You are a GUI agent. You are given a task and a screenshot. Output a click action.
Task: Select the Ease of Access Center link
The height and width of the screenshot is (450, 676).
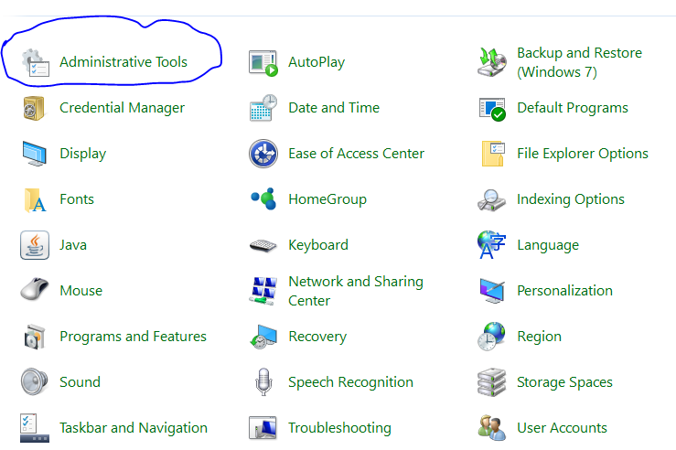point(356,154)
